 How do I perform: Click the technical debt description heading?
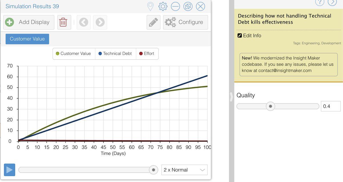click(x=284, y=19)
